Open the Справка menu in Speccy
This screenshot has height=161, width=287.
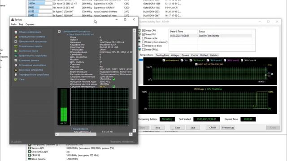(30, 24)
